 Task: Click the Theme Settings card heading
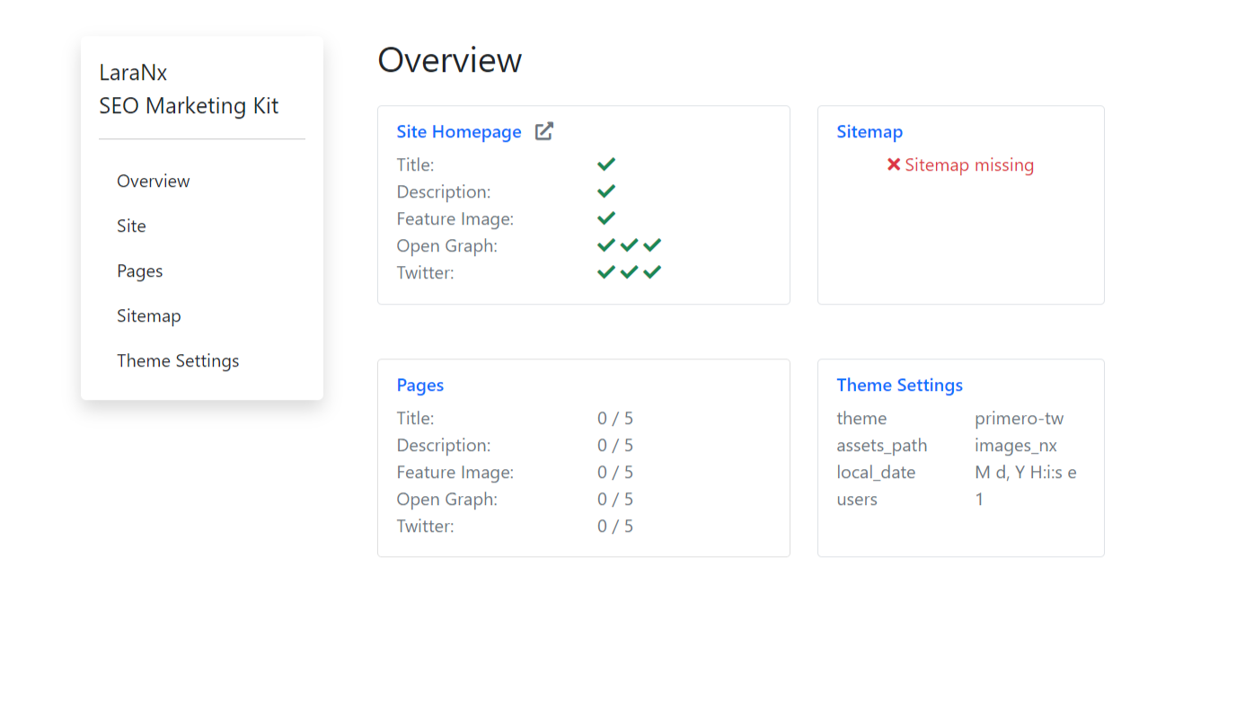[x=899, y=385]
